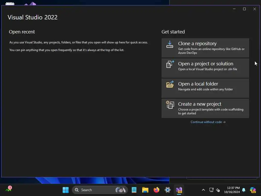Open the clock showing 12:37 PM
This screenshot has height=196, width=261.
click(x=232, y=190)
